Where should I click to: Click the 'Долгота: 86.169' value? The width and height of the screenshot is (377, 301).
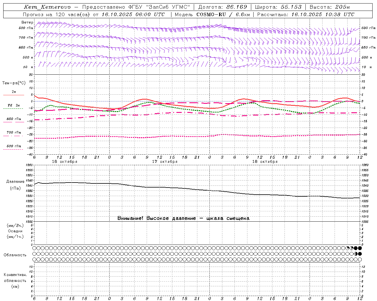pyautogui.click(x=223, y=7)
